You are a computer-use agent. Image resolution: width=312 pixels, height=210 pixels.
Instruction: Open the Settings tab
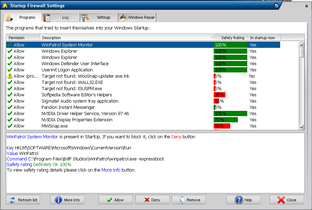coord(99,18)
